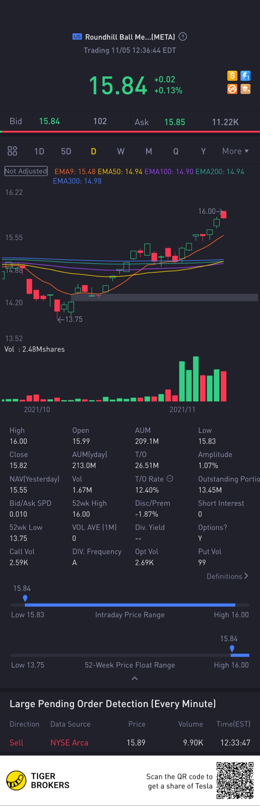Tap the QR code image
Viewport: 260px width, 806px height.
coord(235,780)
